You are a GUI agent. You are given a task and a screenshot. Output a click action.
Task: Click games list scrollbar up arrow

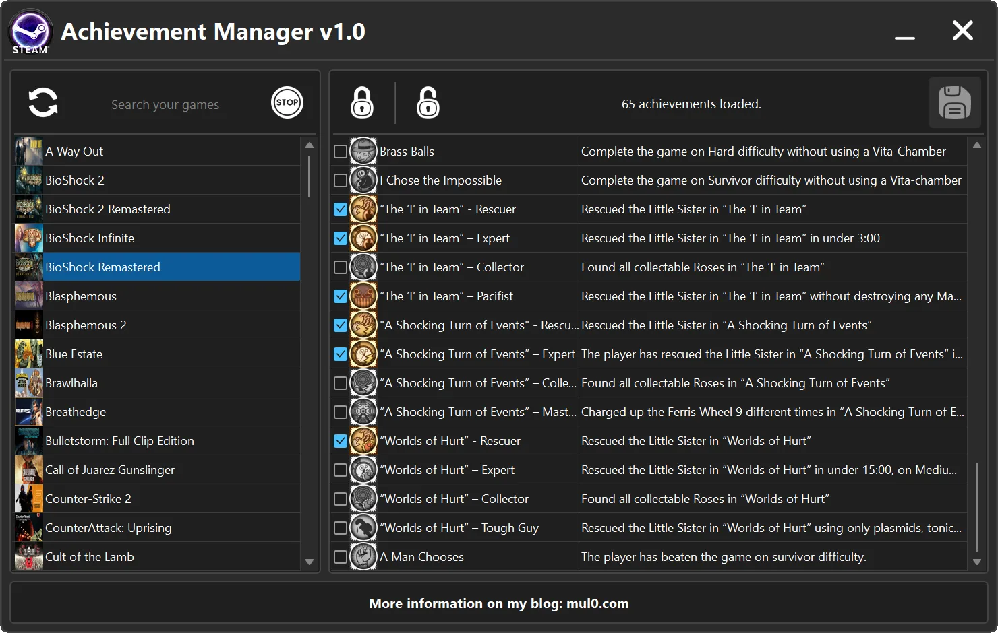310,145
